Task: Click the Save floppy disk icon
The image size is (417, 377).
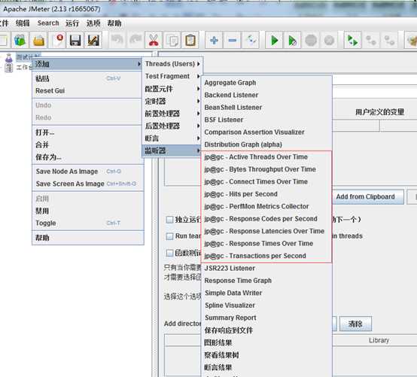Action: pos(75,41)
